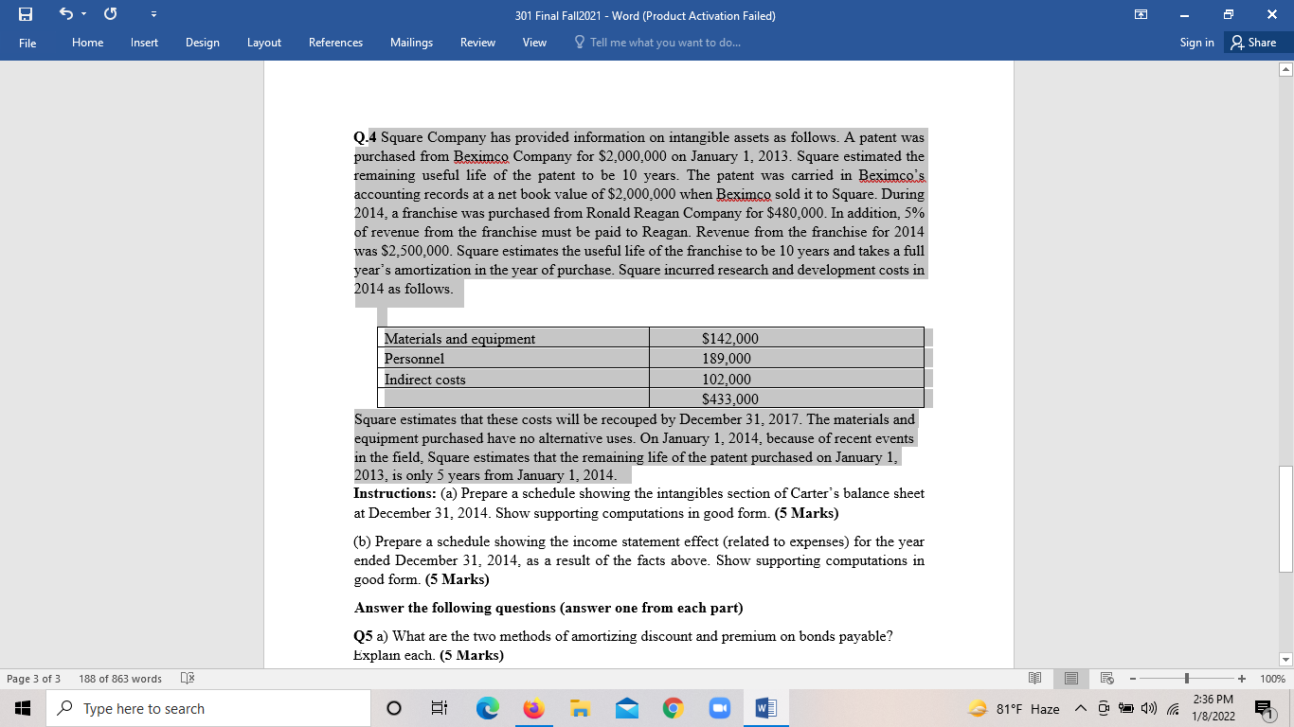
Task: Open the Mailings ribbon tab
Action: click(411, 43)
